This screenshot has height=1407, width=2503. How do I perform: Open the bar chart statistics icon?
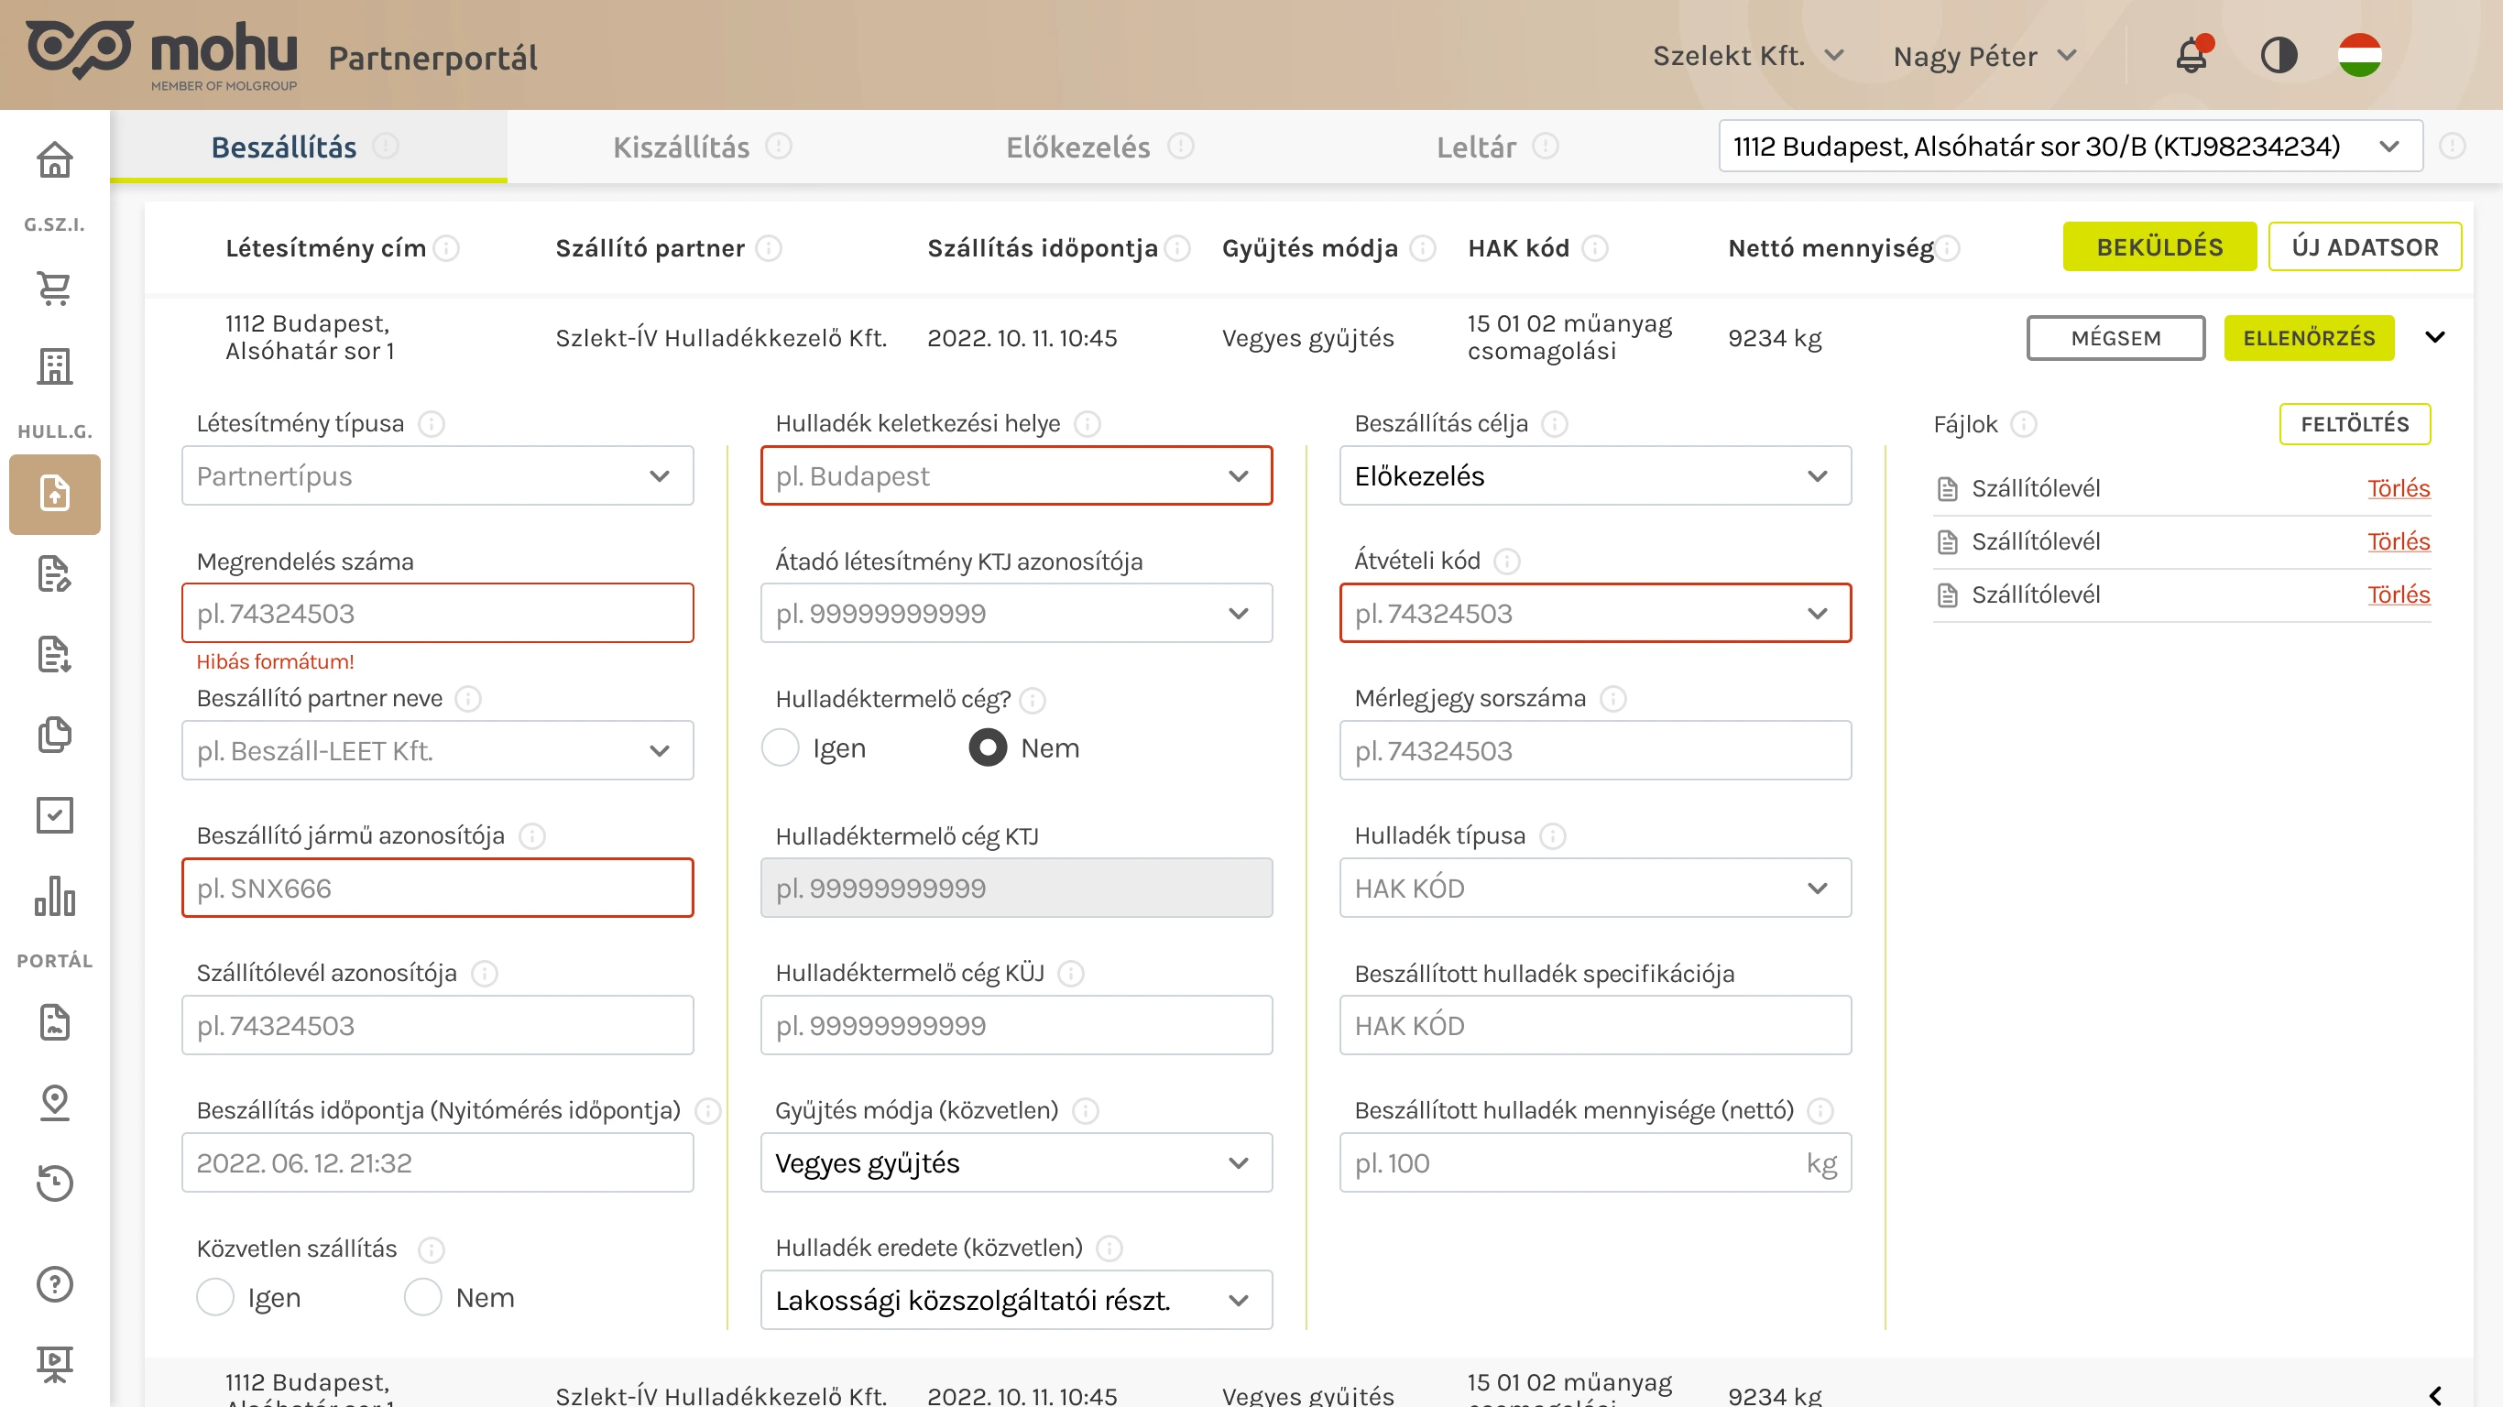54,896
